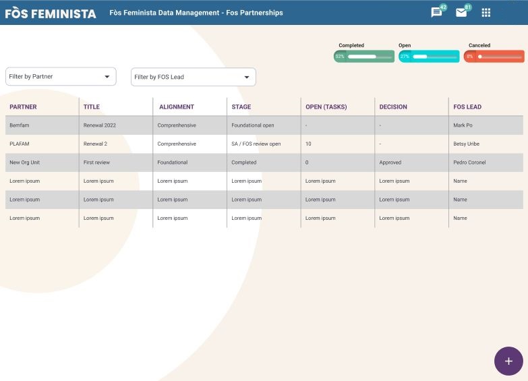Click the Open progress bar
The height and width of the screenshot is (381, 528).
(x=429, y=56)
